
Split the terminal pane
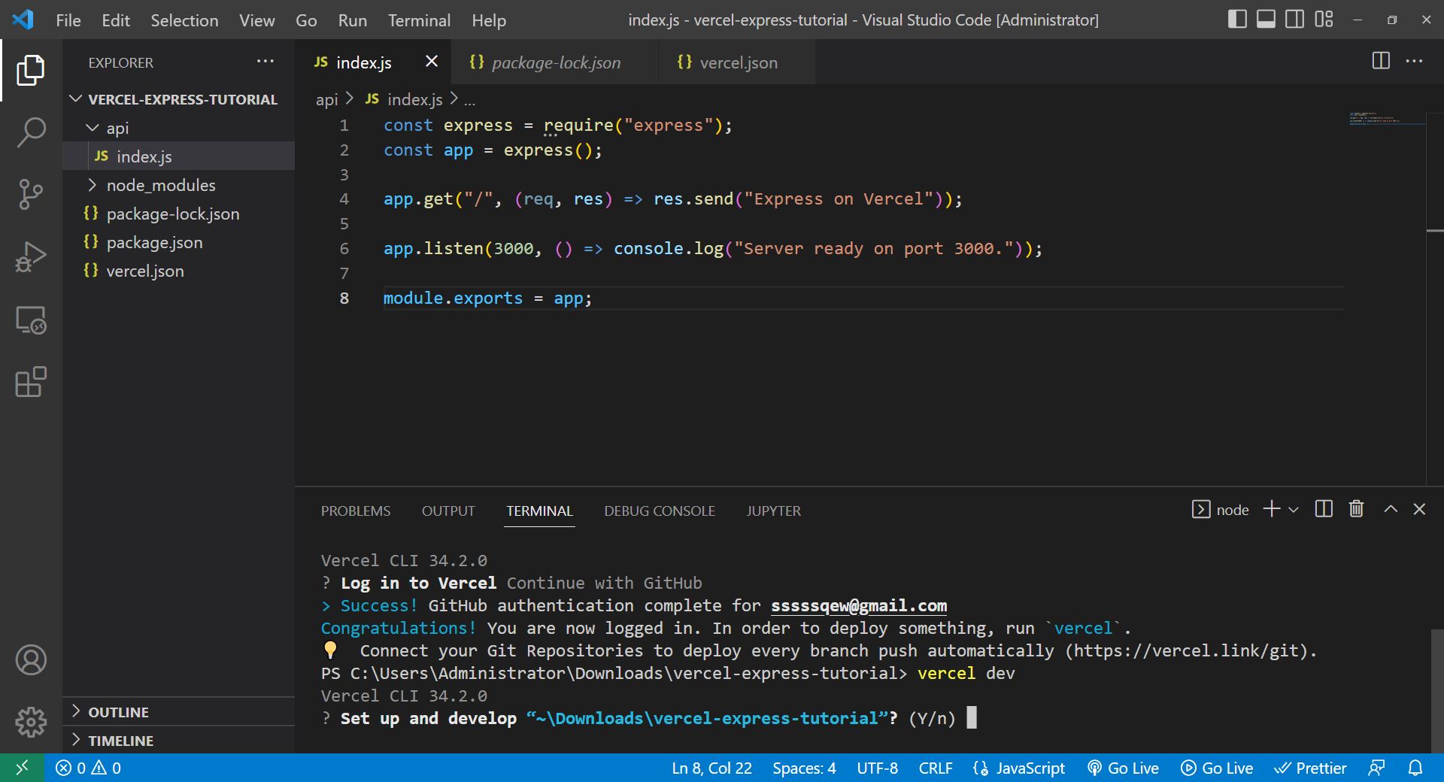(x=1324, y=509)
